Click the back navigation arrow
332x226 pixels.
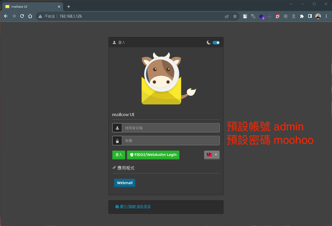pyautogui.click(x=6, y=16)
